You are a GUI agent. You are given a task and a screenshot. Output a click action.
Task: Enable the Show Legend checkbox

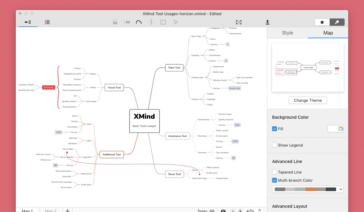pyautogui.click(x=275, y=145)
